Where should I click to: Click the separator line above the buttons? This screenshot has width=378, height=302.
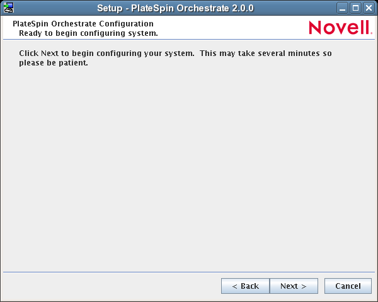[189, 272]
